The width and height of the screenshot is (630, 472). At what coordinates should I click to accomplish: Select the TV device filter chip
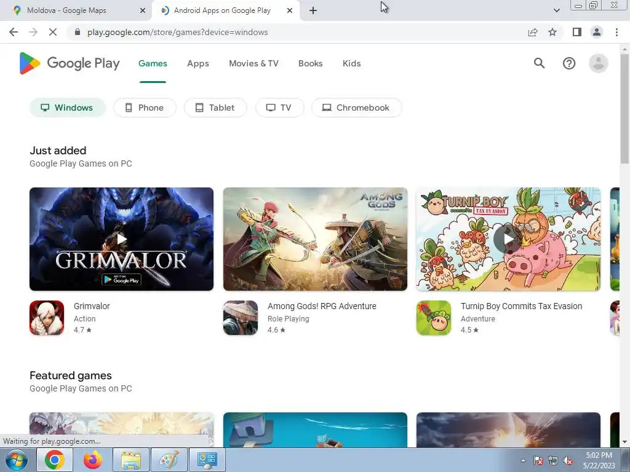280,108
